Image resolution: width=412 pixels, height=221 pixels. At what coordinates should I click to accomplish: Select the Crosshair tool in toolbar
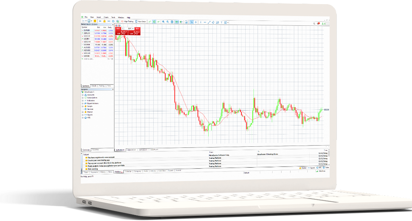[196, 22]
